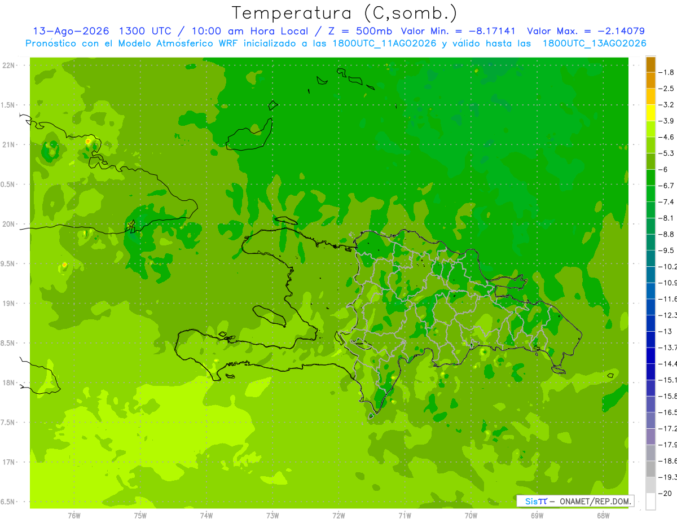Select the yellow swatch between -3.2 and -3.9
Image resolution: width=677 pixels, height=523 pixels.
[650, 113]
